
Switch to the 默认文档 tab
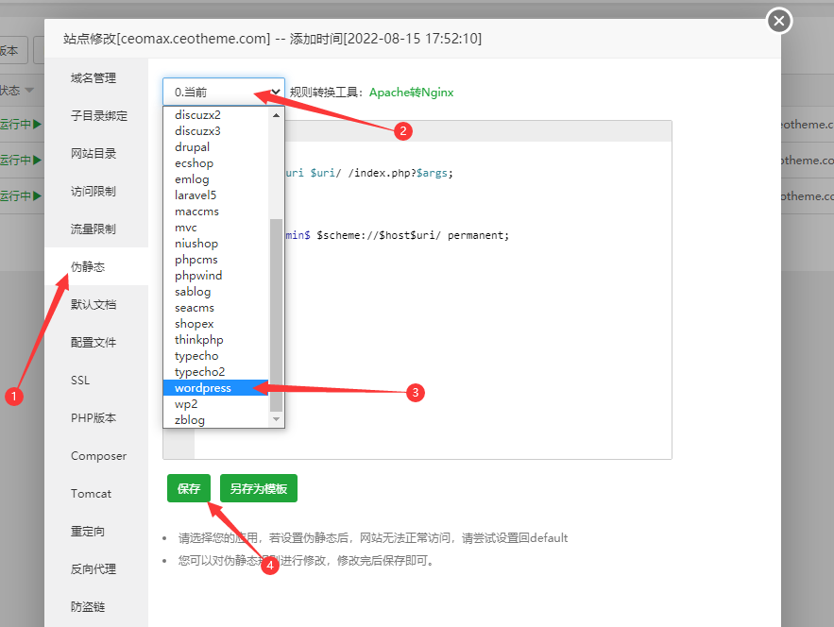click(94, 304)
